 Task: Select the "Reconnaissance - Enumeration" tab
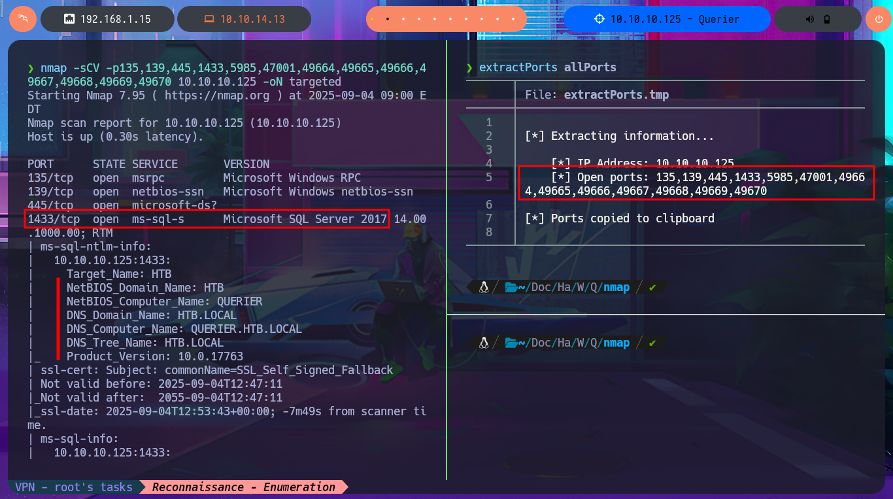243,487
